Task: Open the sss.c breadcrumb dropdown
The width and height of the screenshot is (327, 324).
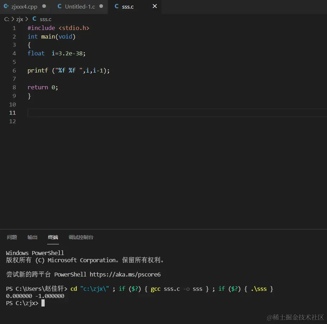Action: click(45, 19)
